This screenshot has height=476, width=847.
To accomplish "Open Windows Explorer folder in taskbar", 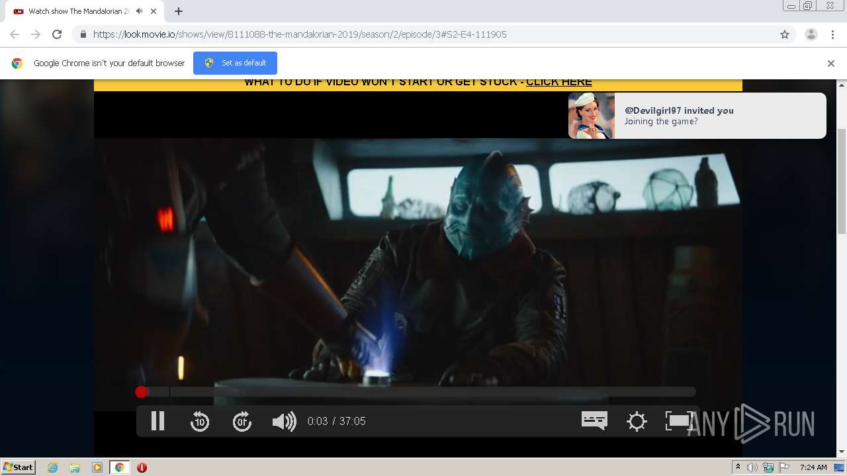I will pyautogui.click(x=75, y=467).
